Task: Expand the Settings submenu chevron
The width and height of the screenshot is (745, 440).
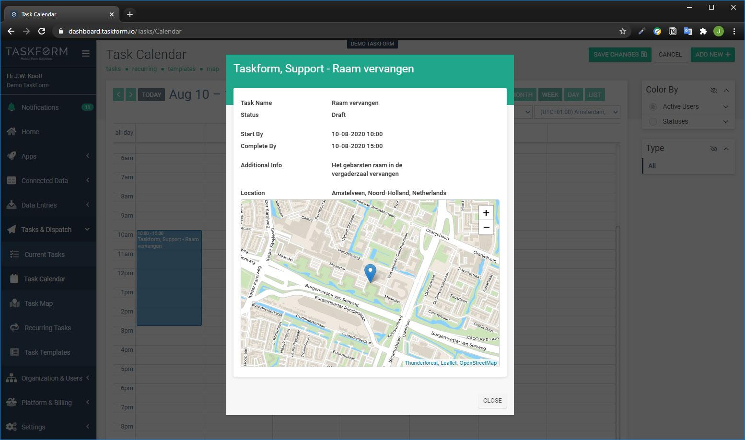Action: coord(88,427)
